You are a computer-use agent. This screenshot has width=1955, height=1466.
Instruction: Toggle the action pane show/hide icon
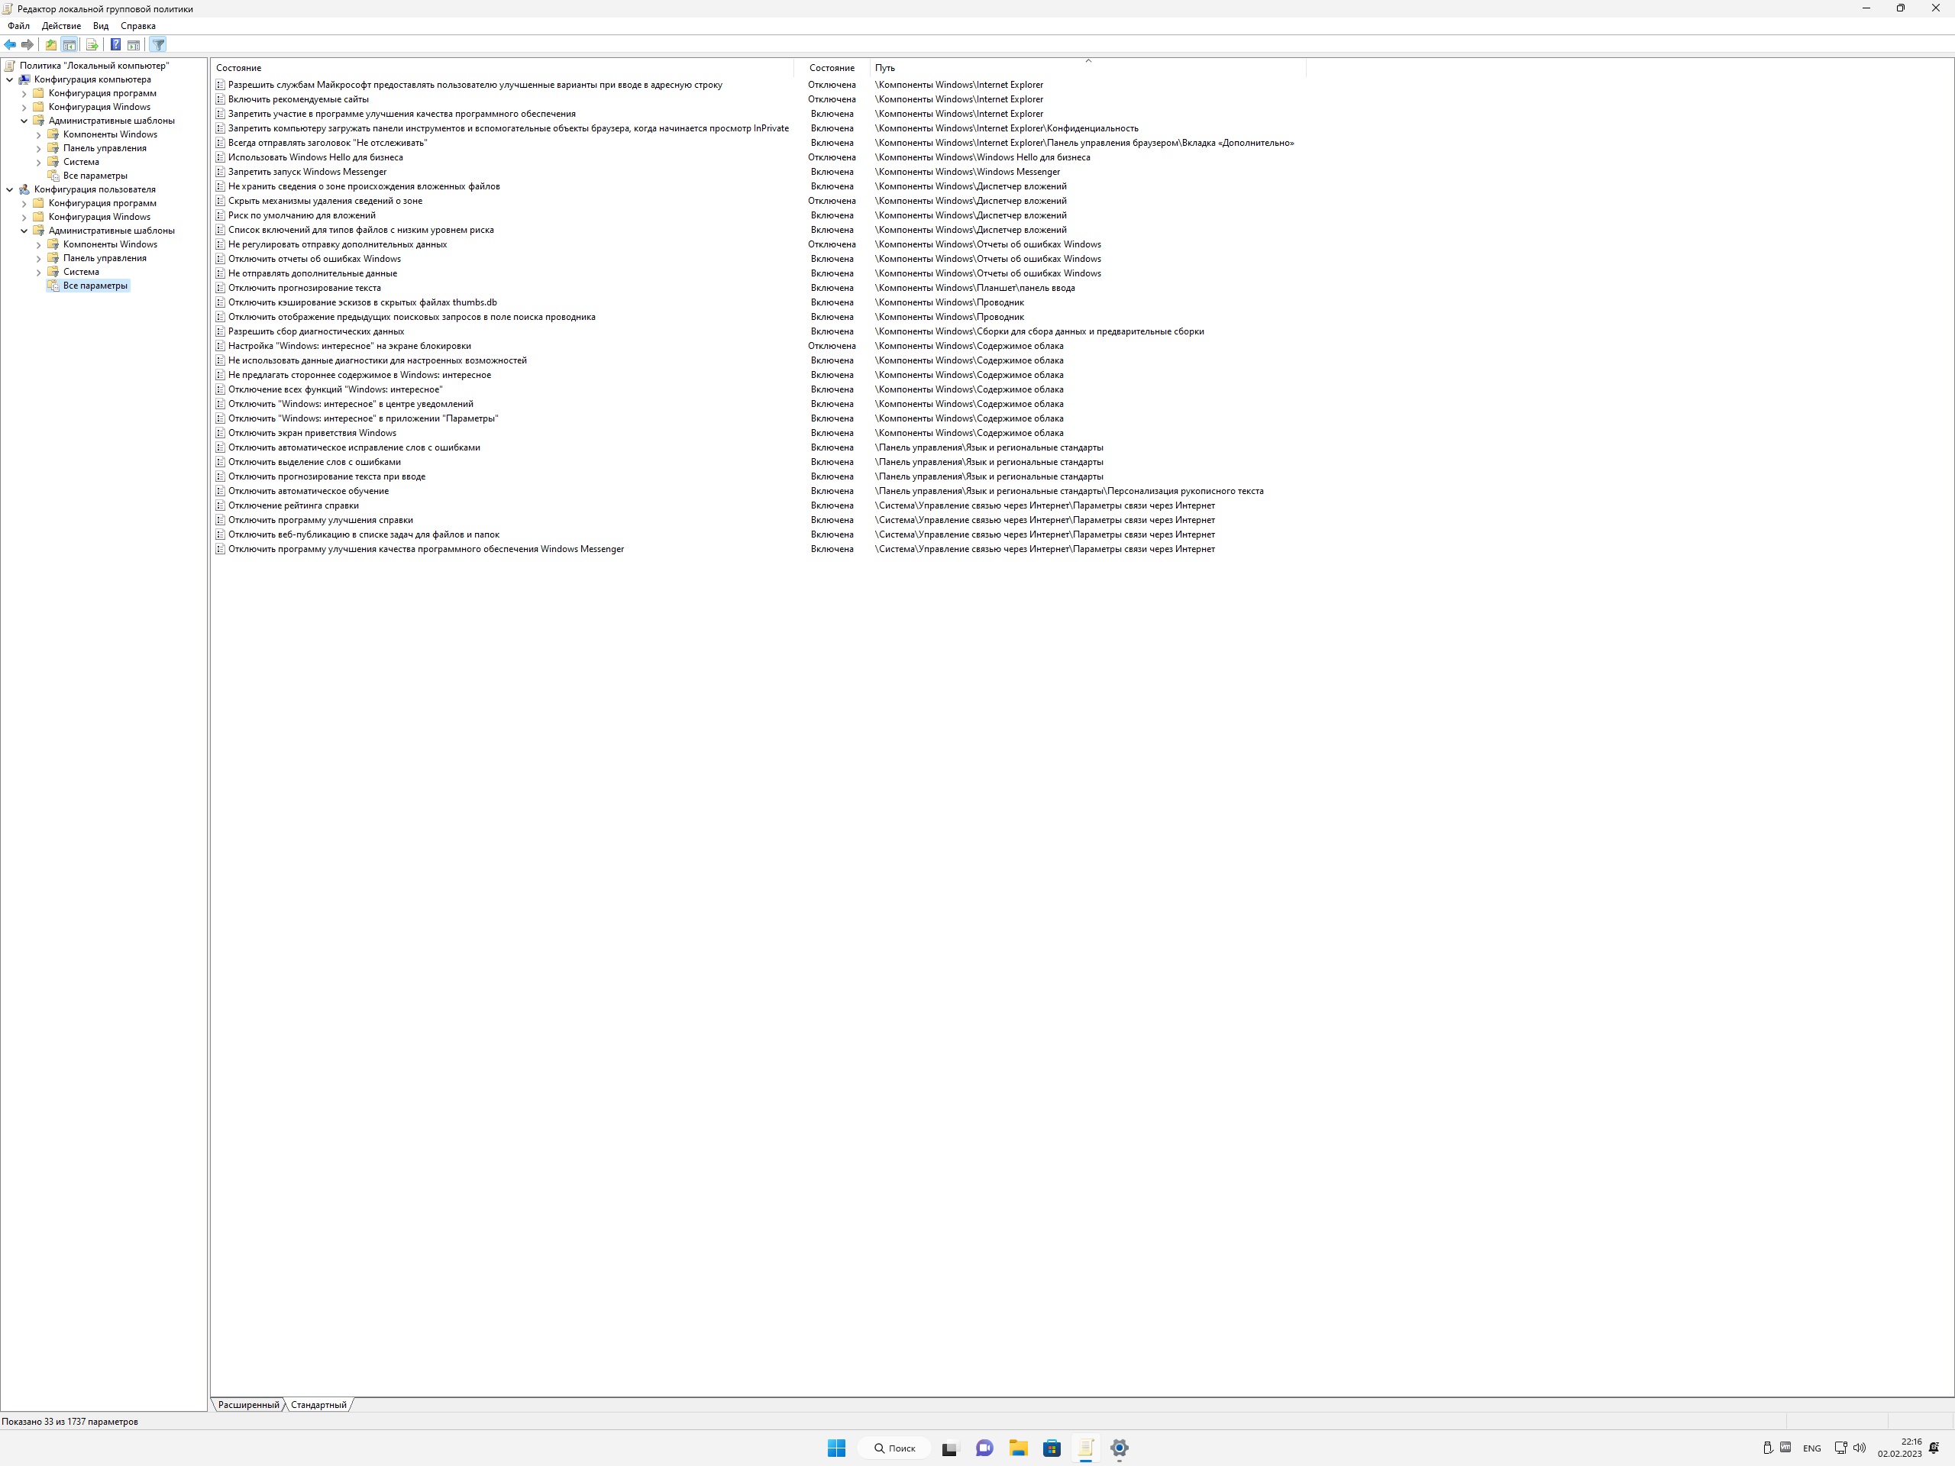click(x=134, y=45)
